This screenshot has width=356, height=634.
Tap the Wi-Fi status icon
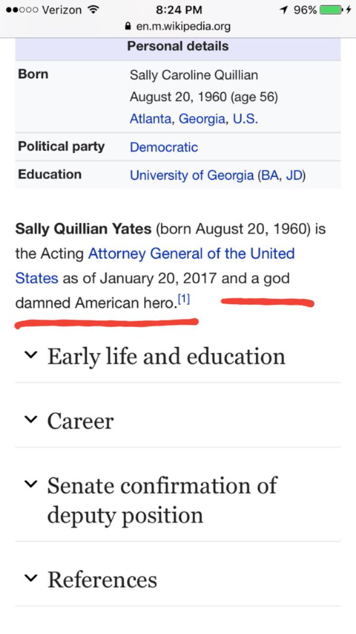pyautogui.click(x=93, y=10)
